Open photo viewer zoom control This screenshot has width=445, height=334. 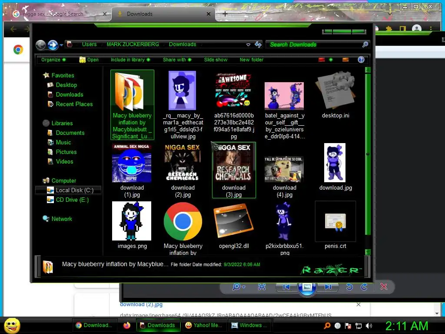[239, 287]
